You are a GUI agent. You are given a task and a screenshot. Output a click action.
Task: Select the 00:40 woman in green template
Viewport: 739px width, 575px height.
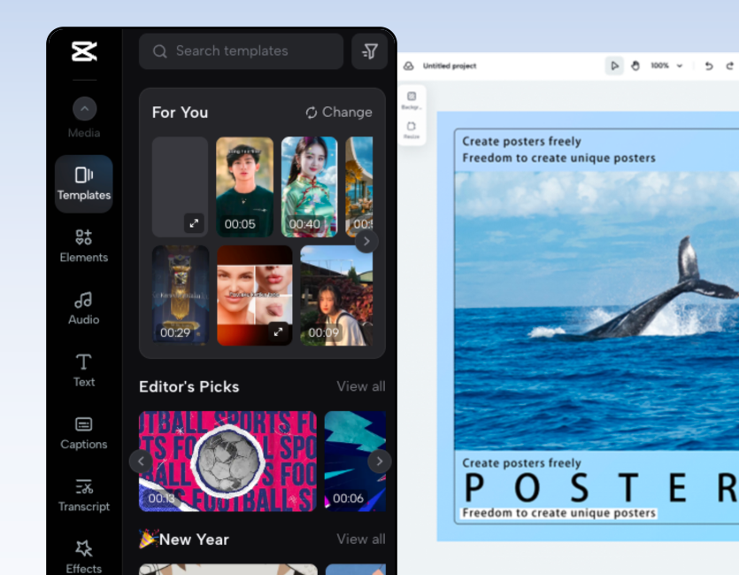pyautogui.click(x=309, y=187)
